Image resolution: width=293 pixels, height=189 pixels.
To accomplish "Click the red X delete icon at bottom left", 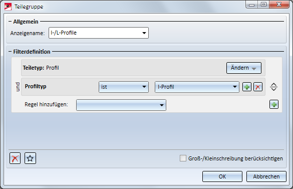I will click(15, 158).
